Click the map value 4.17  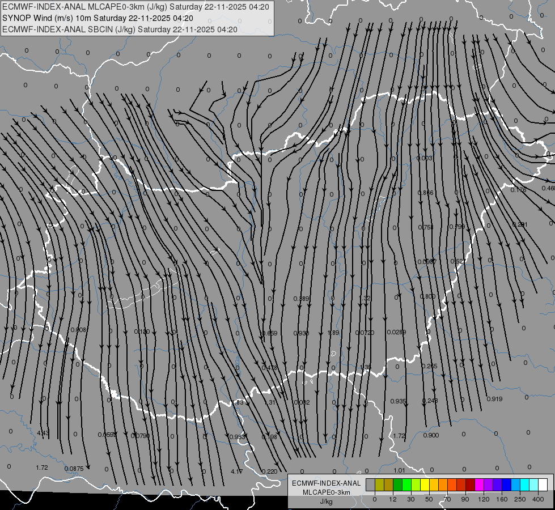click(237, 471)
